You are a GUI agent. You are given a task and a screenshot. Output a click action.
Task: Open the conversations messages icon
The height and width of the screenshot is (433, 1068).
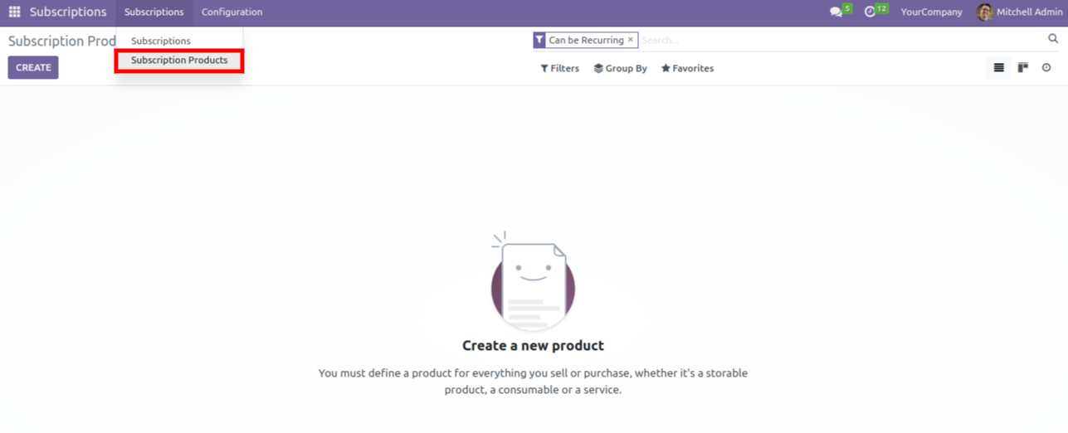836,12
